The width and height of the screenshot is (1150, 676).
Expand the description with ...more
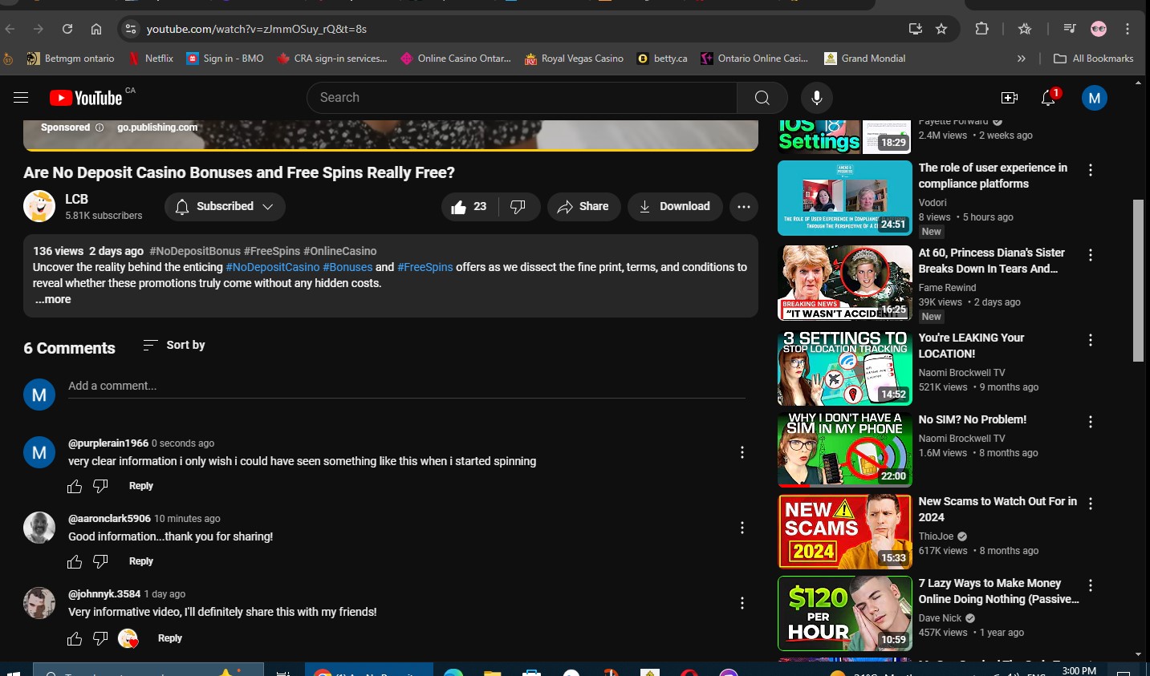click(53, 299)
